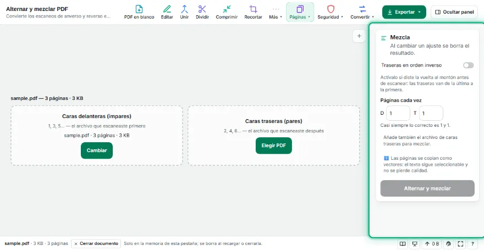Click the Mezcla panel header icon
The height and width of the screenshot is (251, 484).
coord(384,38)
